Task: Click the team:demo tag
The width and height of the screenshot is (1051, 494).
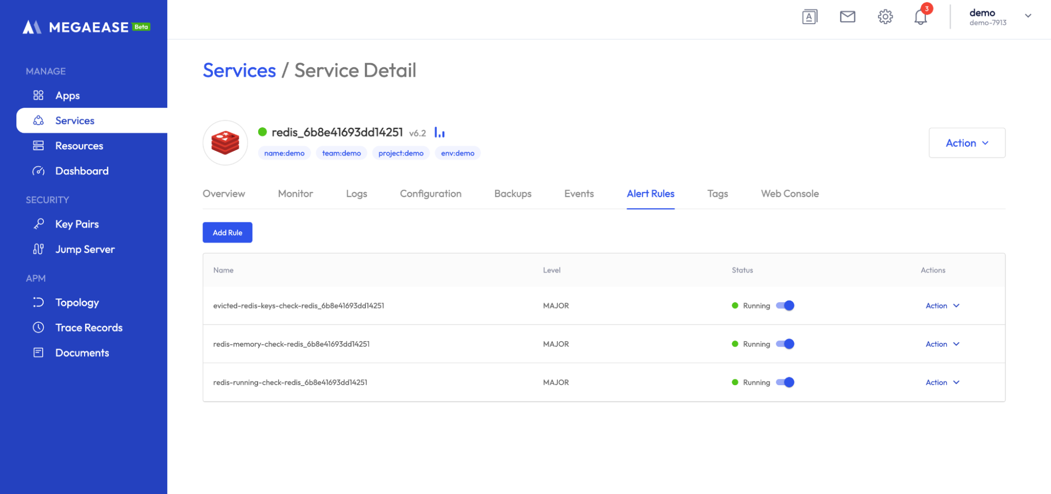Action: (341, 153)
